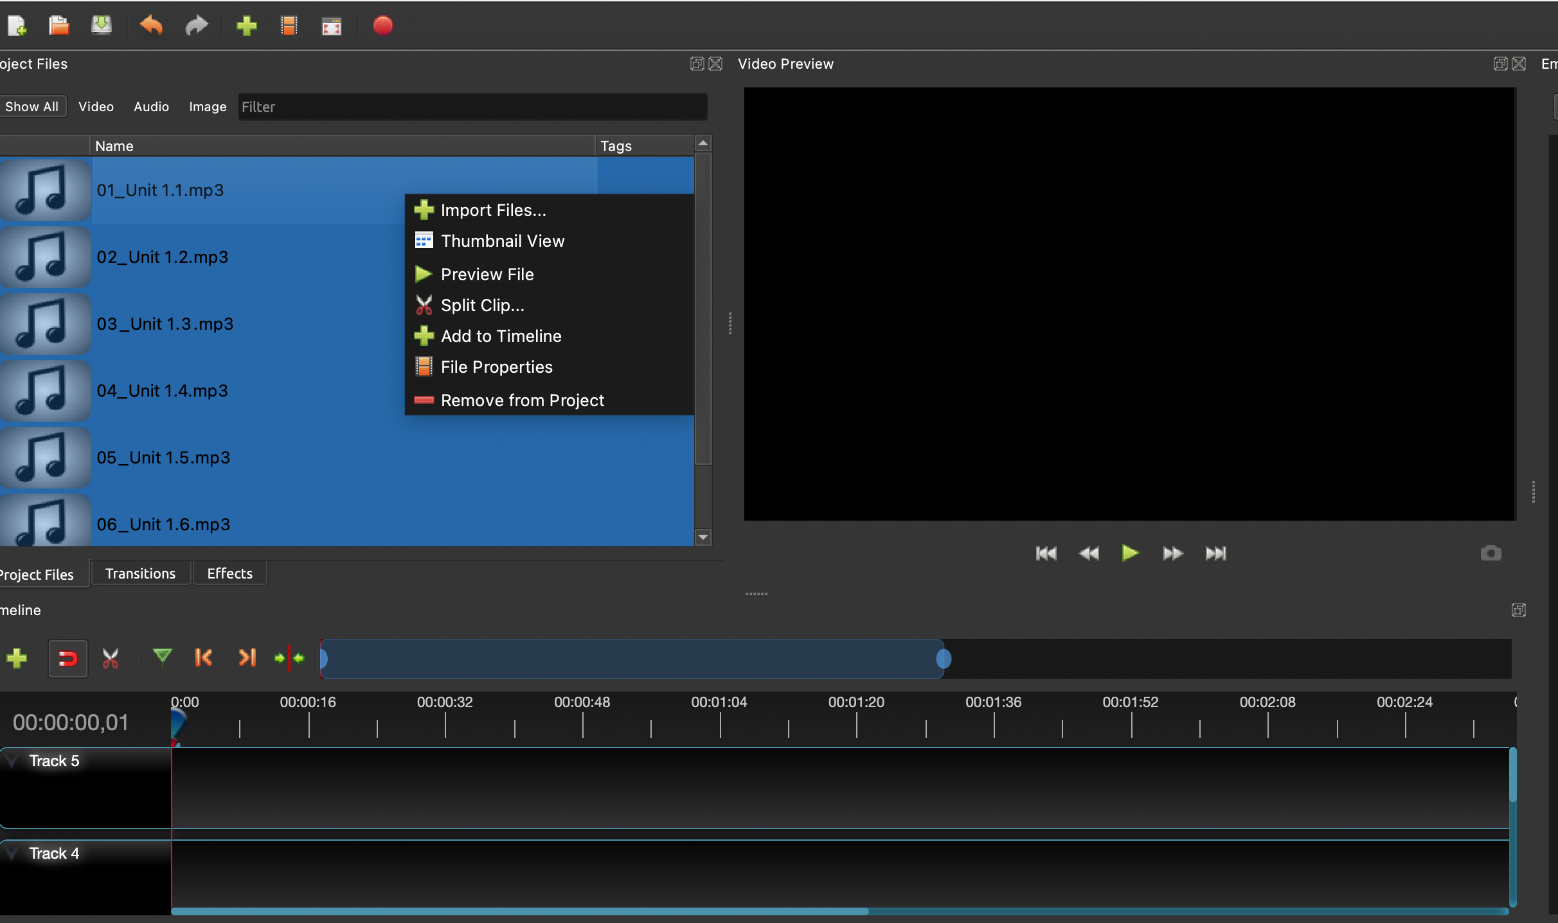This screenshot has height=923, width=1558.
Task: Switch to the Transitions tab
Action: point(140,573)
